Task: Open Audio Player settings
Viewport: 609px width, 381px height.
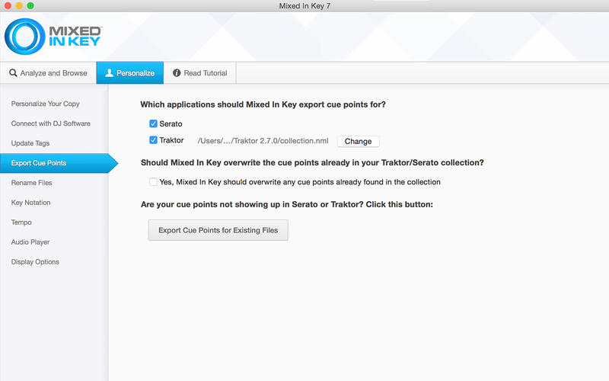Action: click(30, 242)
